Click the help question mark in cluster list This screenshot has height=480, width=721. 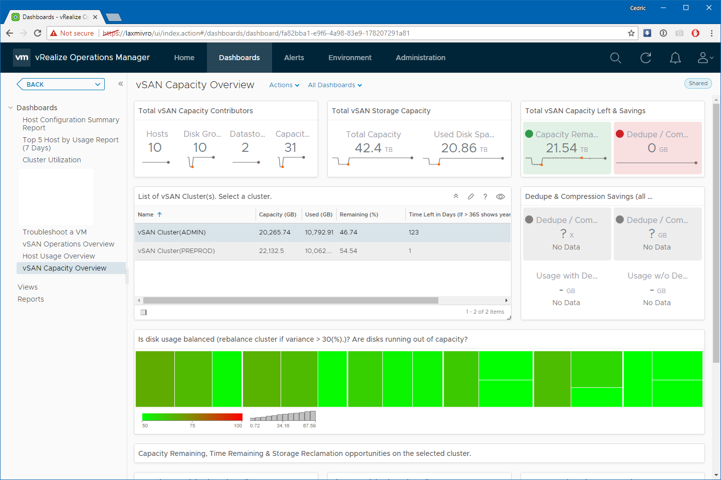point(485,196)
